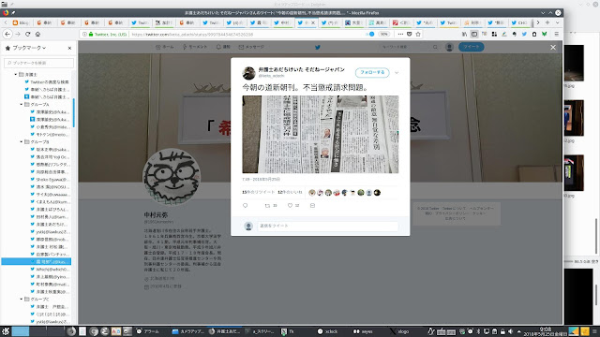Collapse the グループC bookmark folder
Viewport: 600px width, 337px height.
pyautogui.click(x=22, y=300)
